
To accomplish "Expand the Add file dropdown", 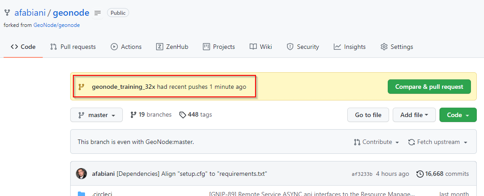I will click(414, 115).
